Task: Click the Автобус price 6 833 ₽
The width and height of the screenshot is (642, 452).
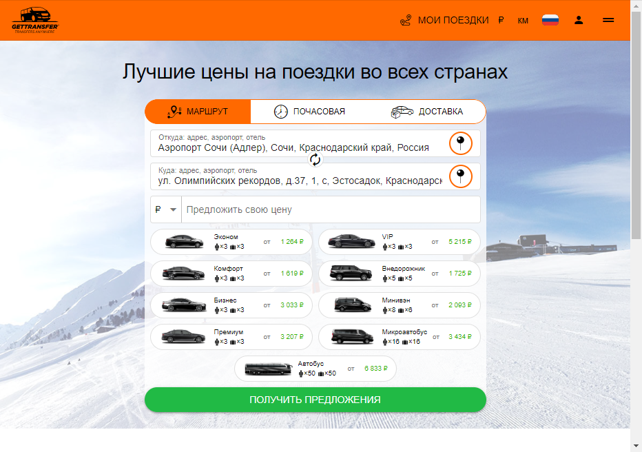Action: coord(376,369)
